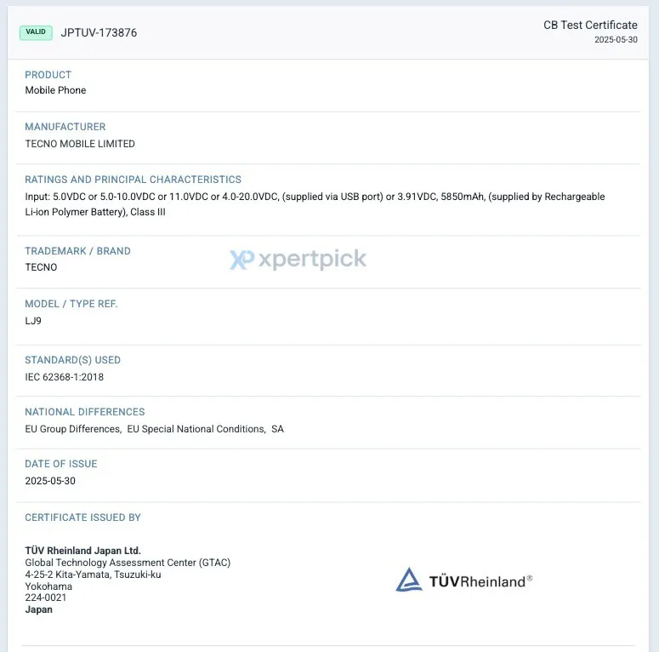
Task: Click the green VALID status badge
Action: click(x=36, y=32)
